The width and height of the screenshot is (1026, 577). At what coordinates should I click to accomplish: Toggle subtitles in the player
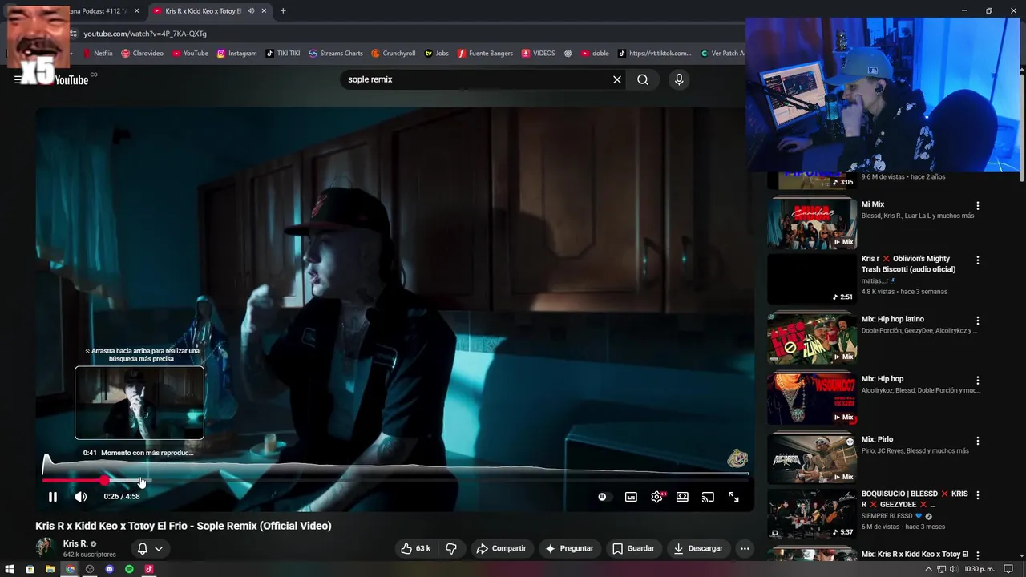tap(631, 497)
